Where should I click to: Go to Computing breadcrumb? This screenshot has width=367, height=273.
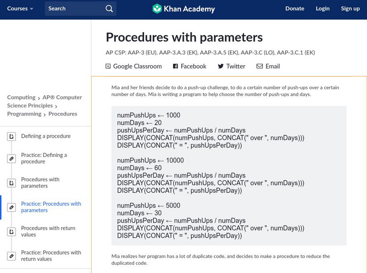(21, 97)
